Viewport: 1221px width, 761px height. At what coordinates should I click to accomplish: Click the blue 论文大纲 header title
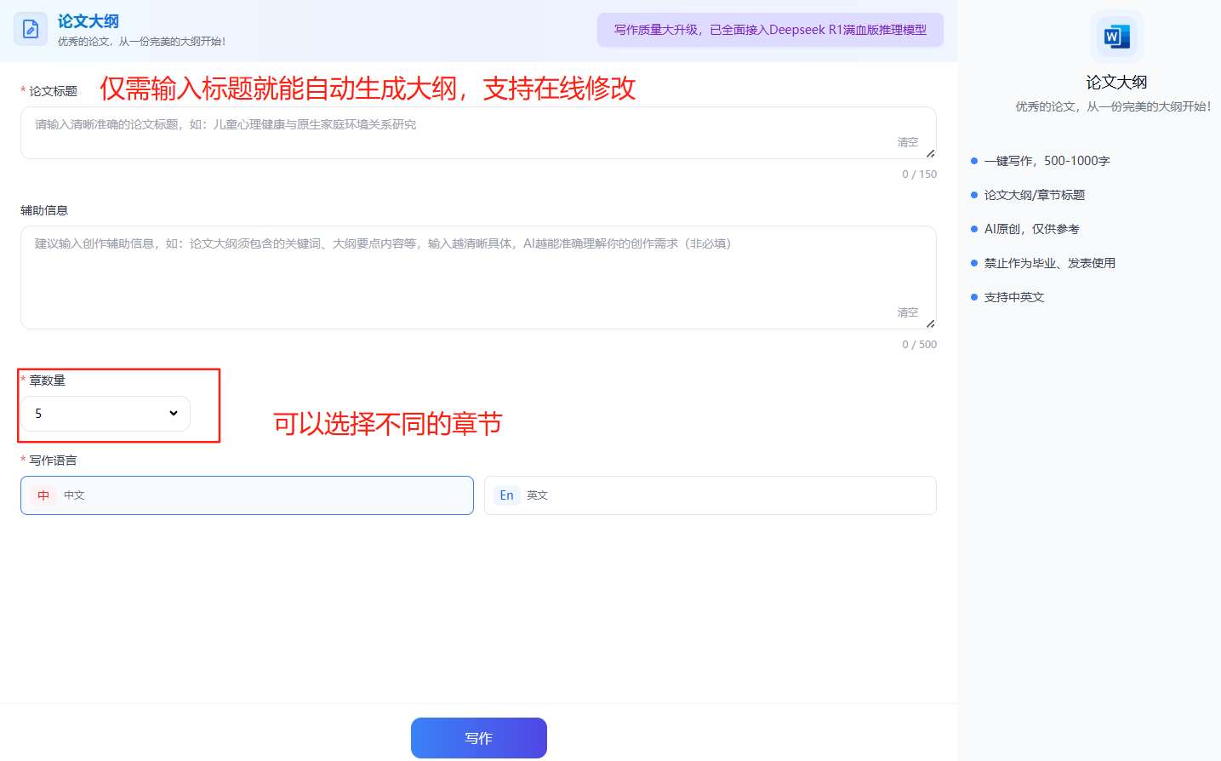(88, 21)
